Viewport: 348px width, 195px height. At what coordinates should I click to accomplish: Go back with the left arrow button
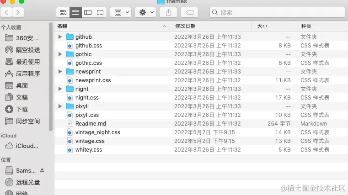[6, 12]
